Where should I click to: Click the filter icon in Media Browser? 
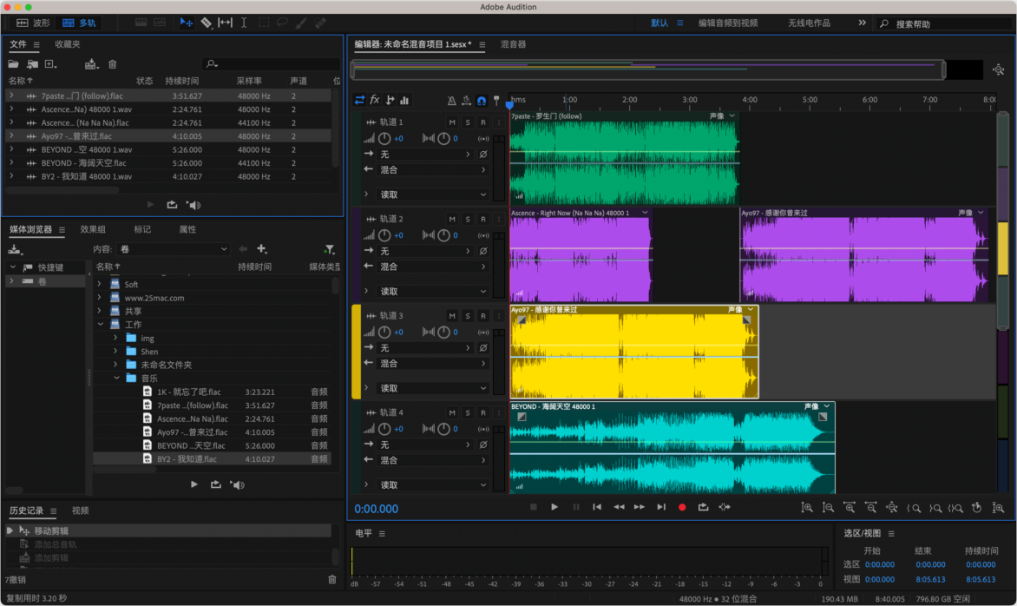(x=330, y=249)
